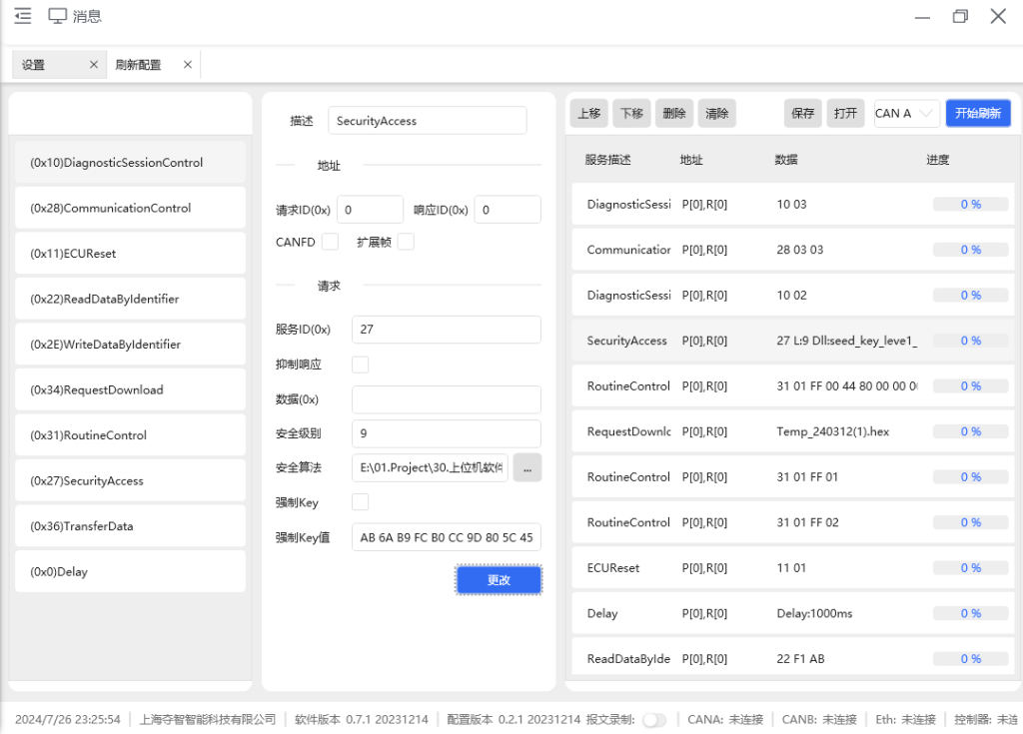
Task: Enable the CANFD checkbox
Action: 330,242
